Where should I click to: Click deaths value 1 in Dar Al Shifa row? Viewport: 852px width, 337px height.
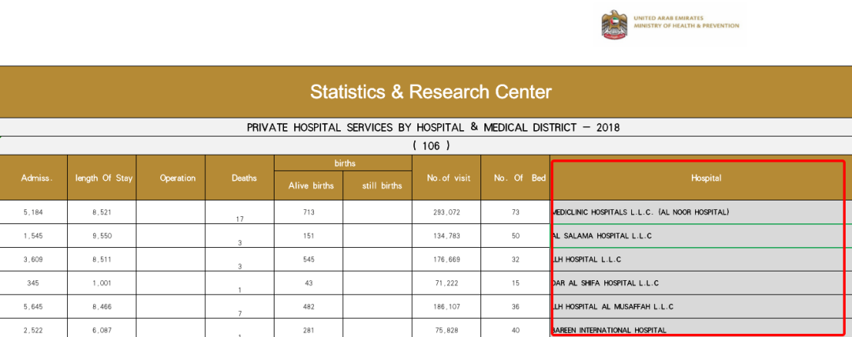(240, 290)
